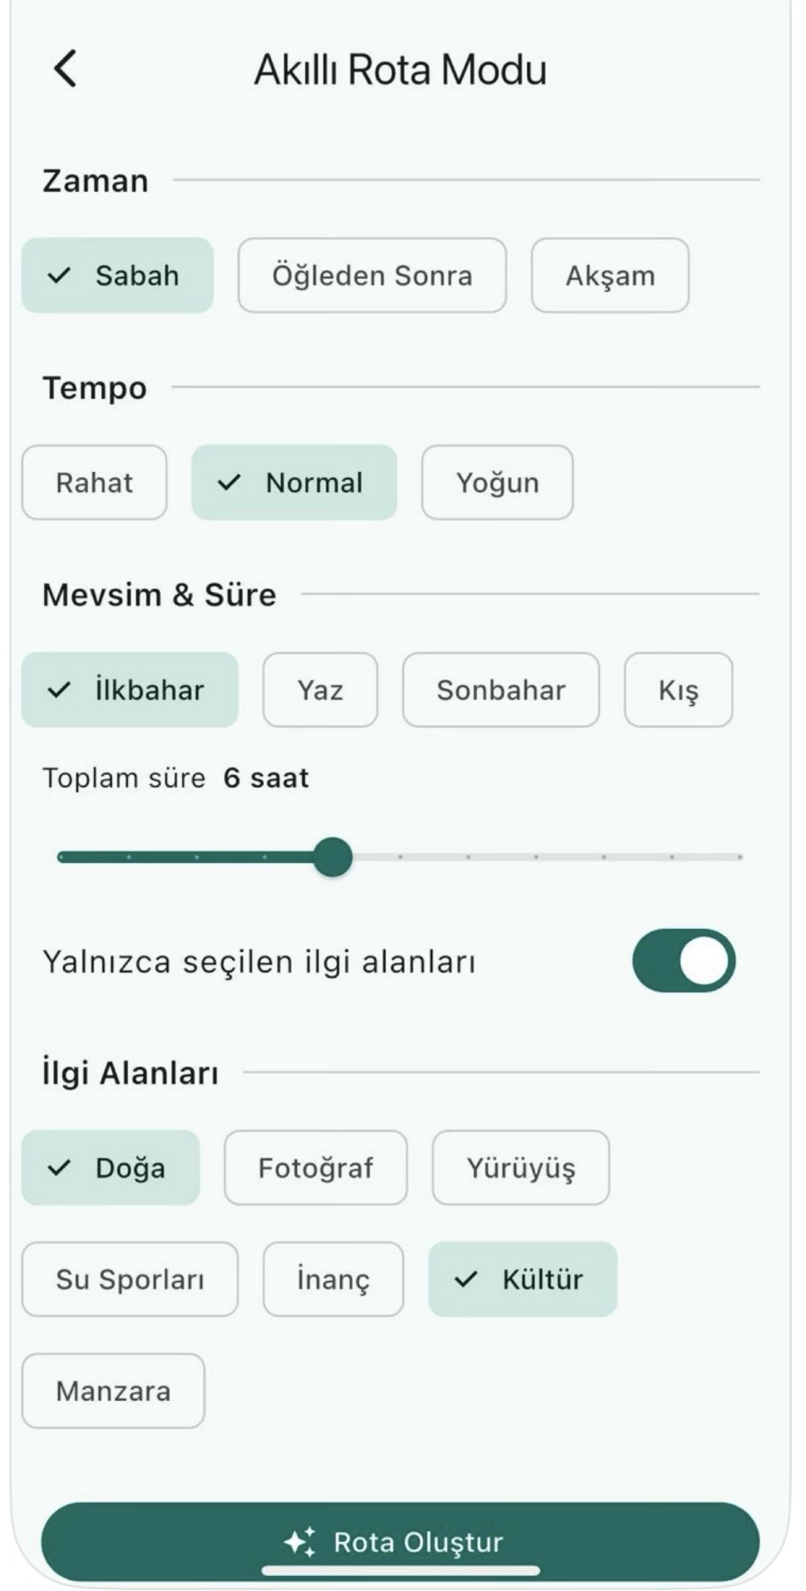Select the Yürüyüş interest
Image resolution: width=806 pixels, height=1591 pixels.
click(520, 1167)
